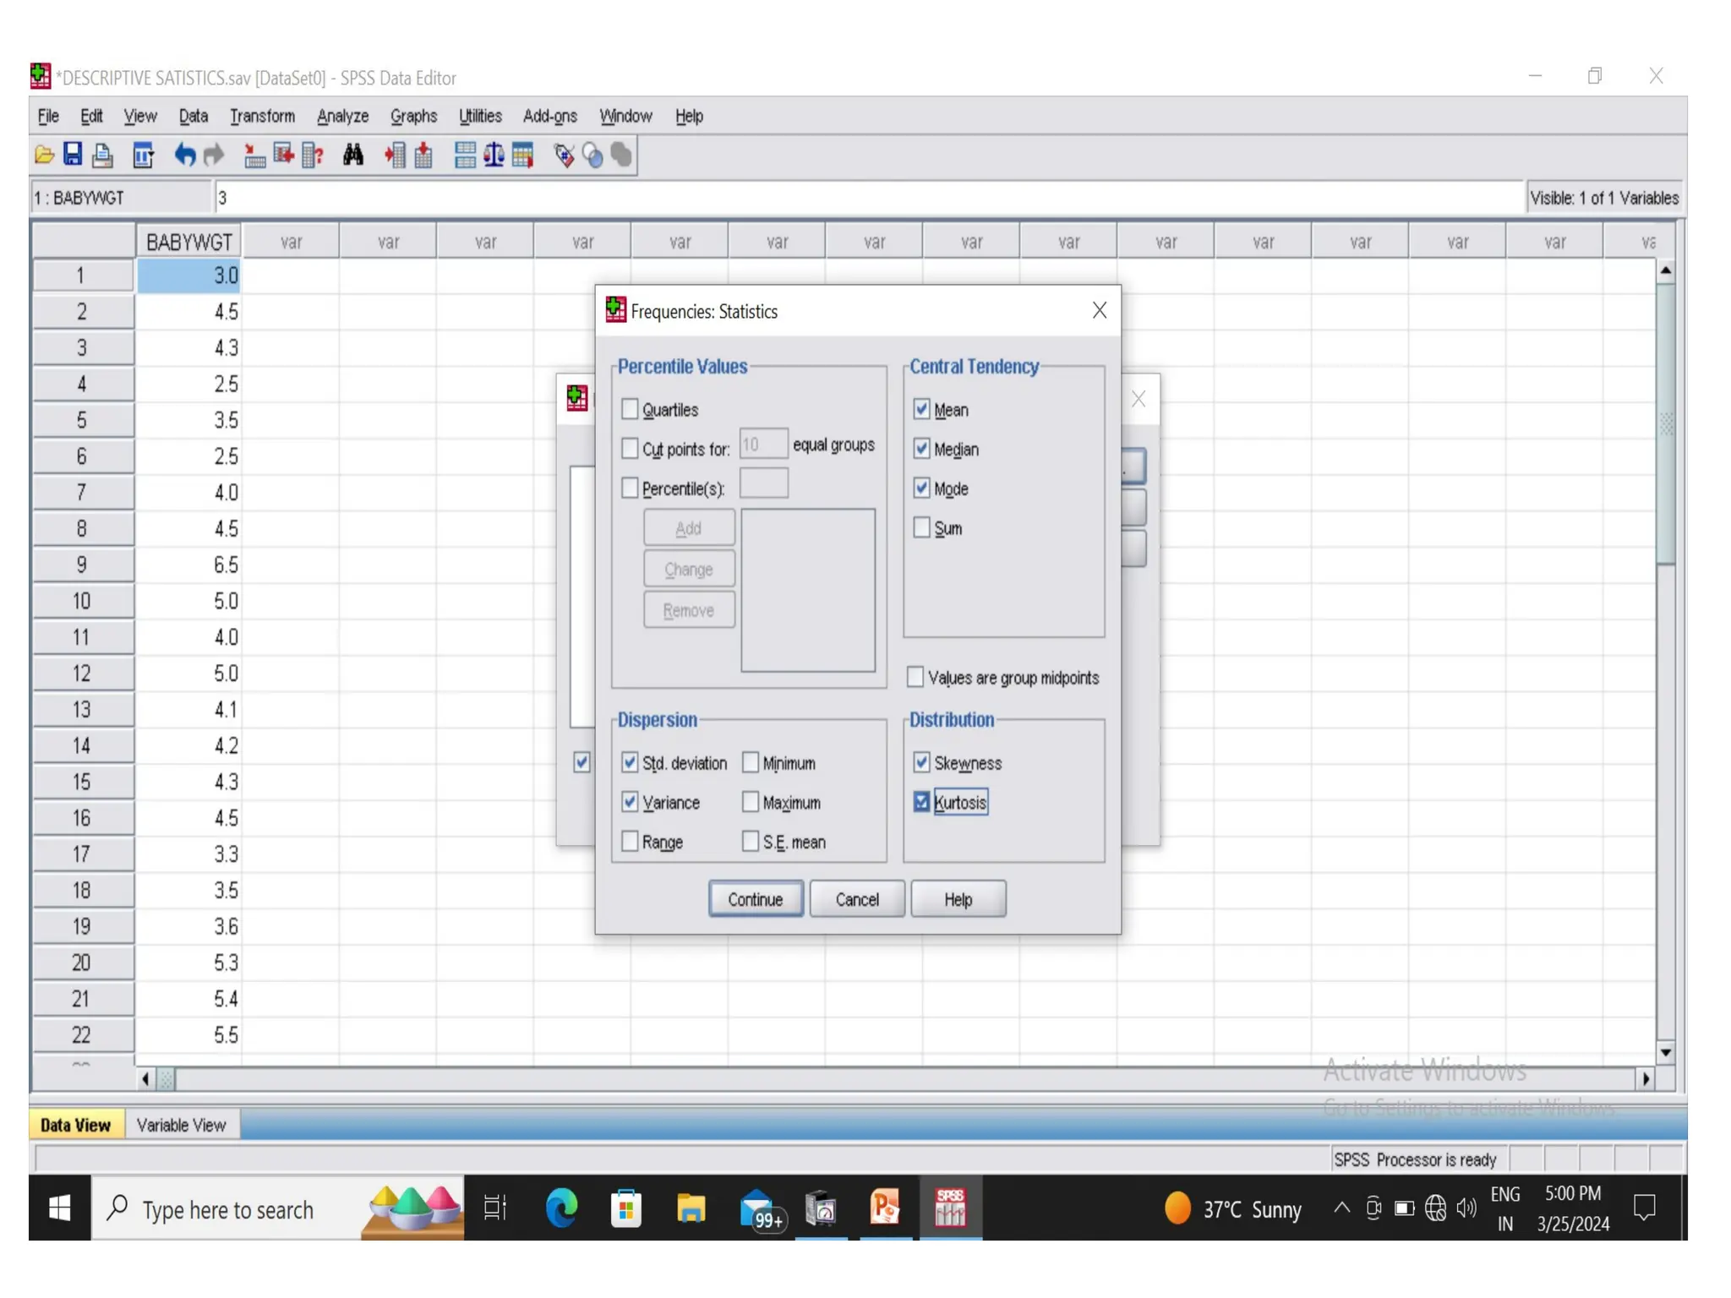Click the Find binoculars icon

(353, 155)
